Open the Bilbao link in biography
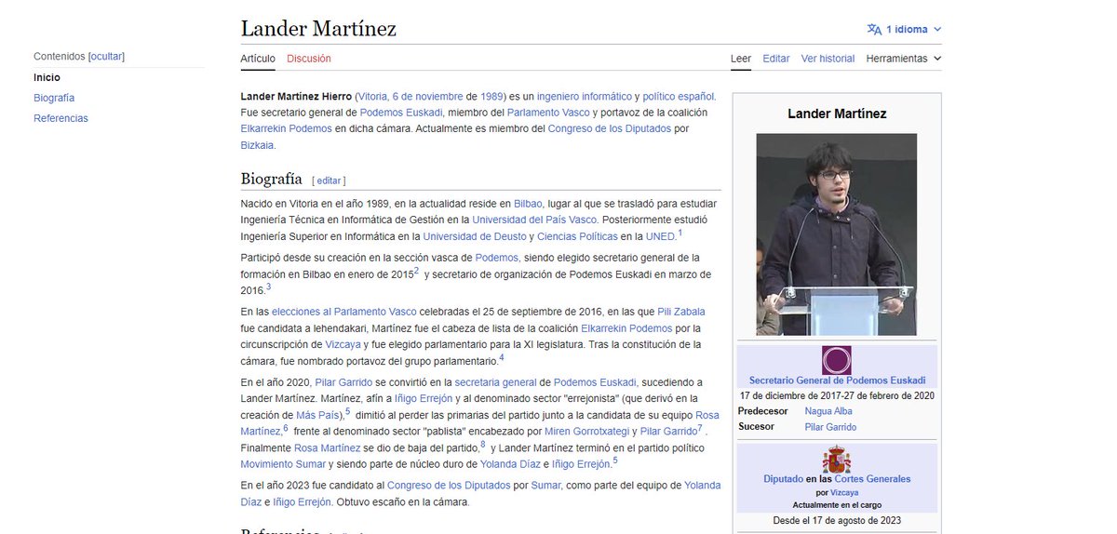Image resolution: width=1117 pixels, height=534 pixels. click(529, 203)
